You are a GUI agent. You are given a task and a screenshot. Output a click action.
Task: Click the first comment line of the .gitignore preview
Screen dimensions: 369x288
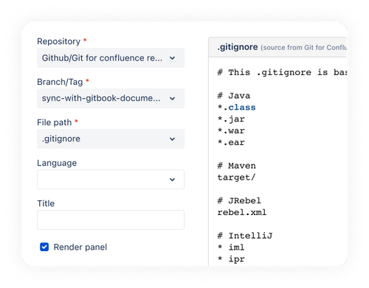[282, 72]
